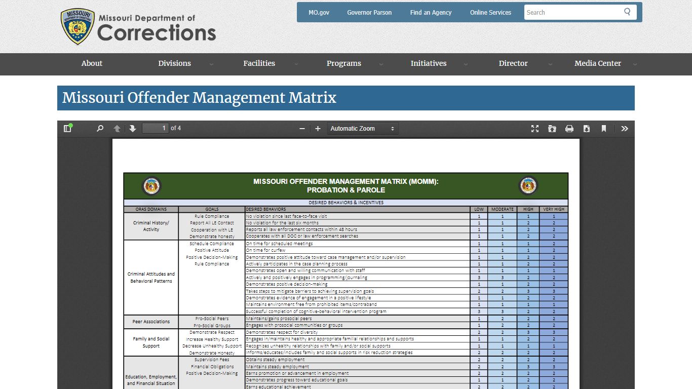Click the VERY HIGH column header
Screen dimensions: 692x389
[554, 209]
